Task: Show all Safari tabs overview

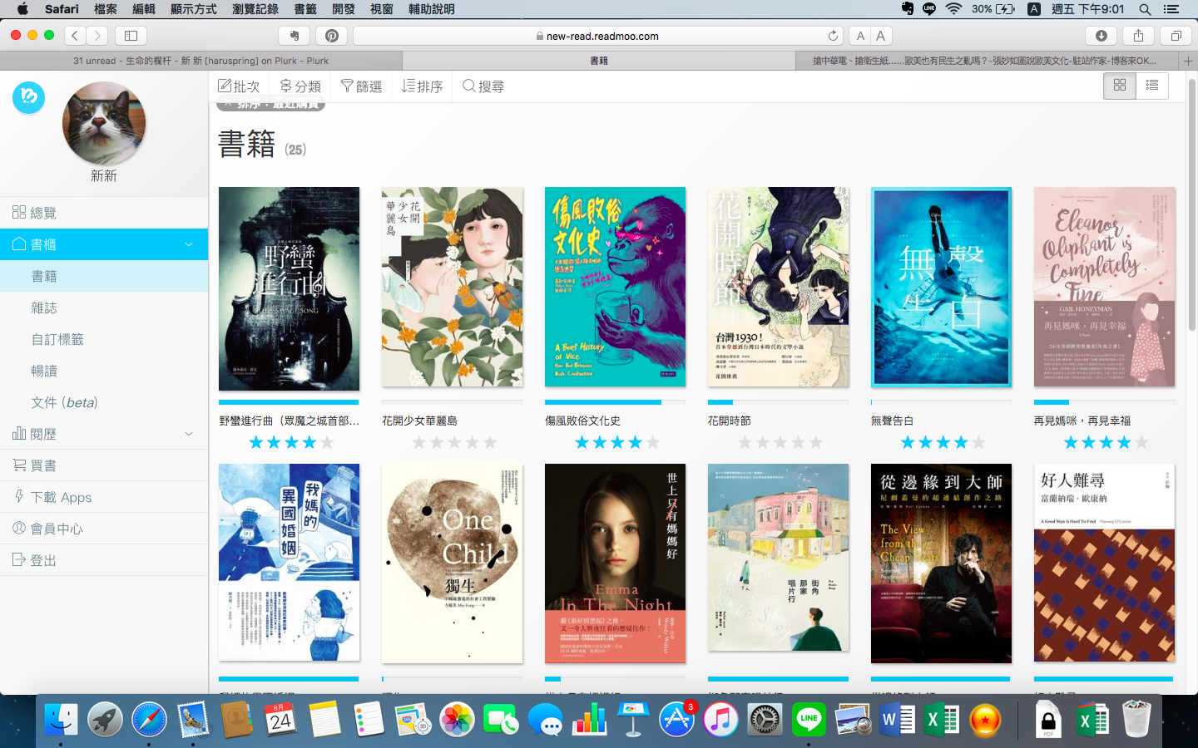Action: point(1176,35)
